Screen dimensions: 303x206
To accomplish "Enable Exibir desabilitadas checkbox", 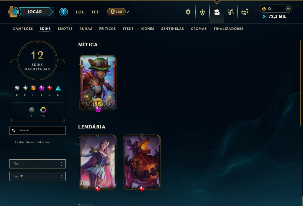I will [11, 142].
